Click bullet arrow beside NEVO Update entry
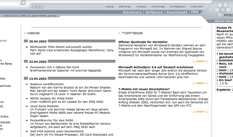 pyautogui.click(x=27, y=99)
